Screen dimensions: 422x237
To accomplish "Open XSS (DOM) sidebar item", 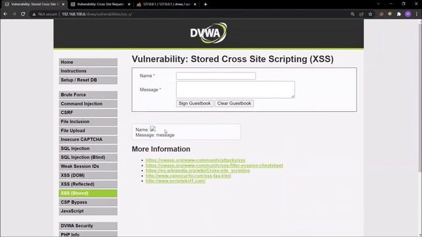I will click(x=88, y=176).
